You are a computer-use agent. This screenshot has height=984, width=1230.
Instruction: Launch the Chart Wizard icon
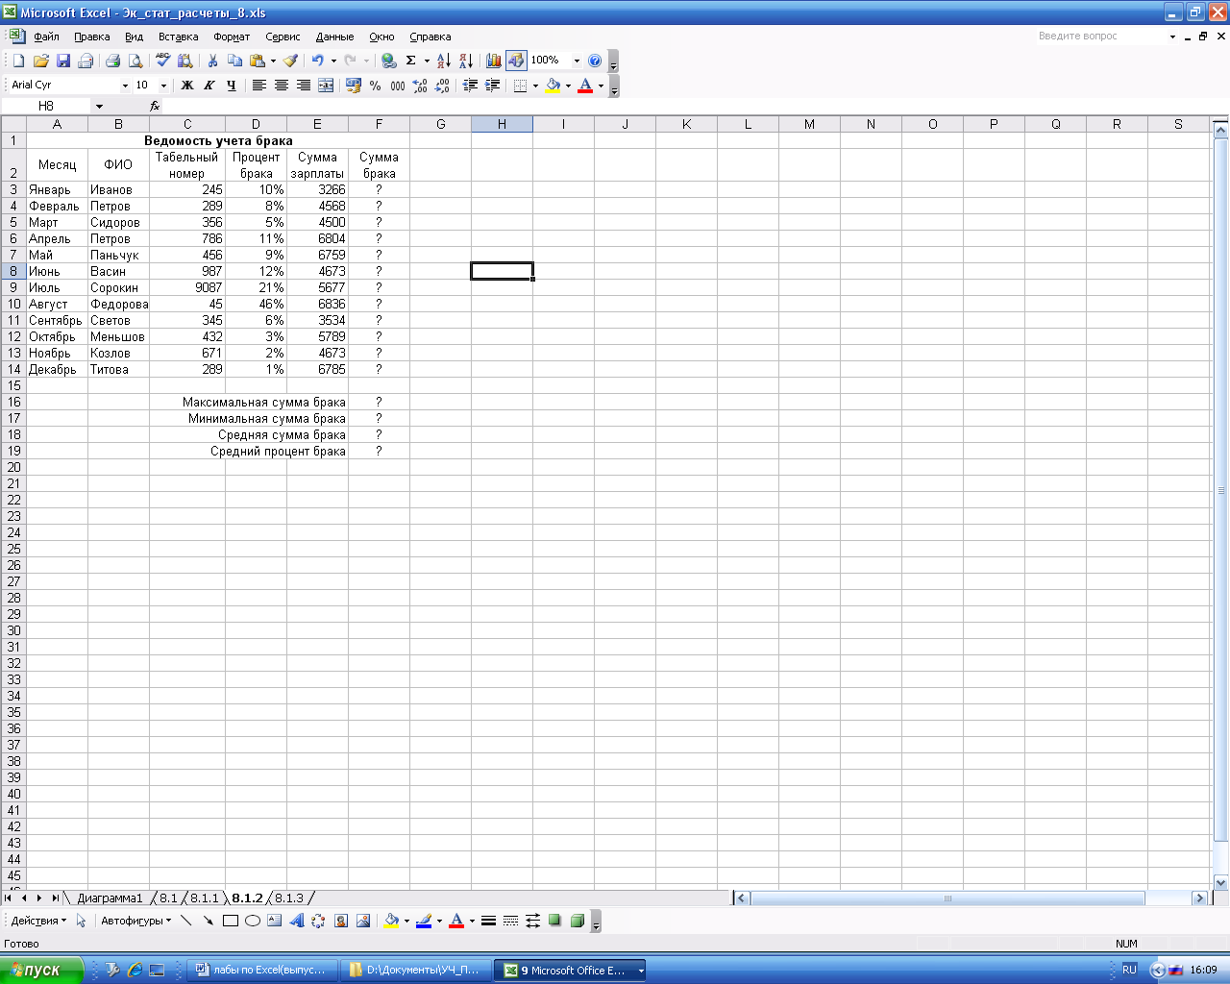[493, 61]
